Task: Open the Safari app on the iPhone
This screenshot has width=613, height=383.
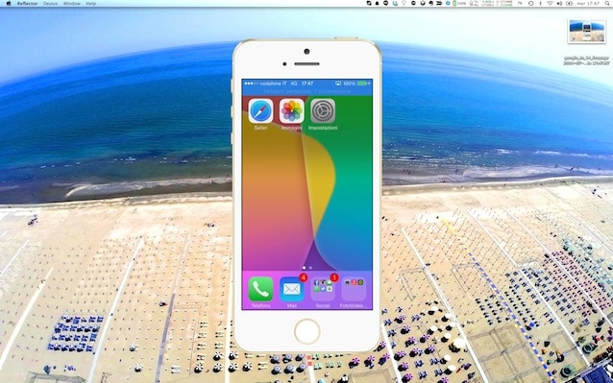Action: 260,111
